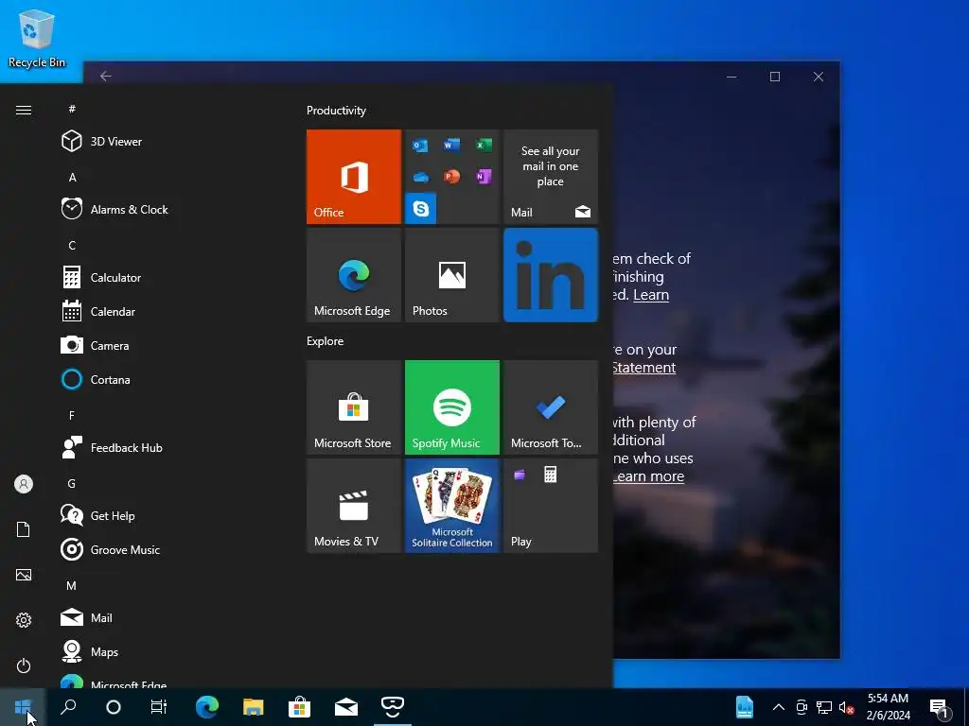
Task: Open Statement link in background window
Action: click(x=643, y=368)
